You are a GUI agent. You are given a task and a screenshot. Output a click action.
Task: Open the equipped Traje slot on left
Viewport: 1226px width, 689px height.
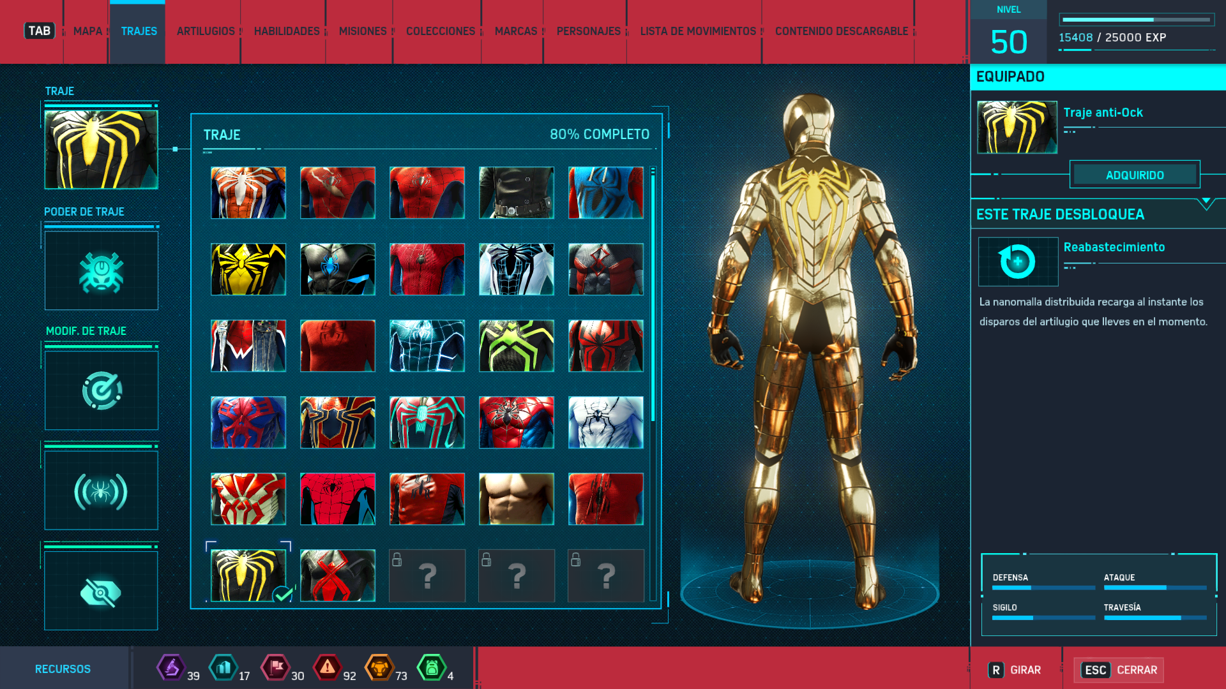101,149
